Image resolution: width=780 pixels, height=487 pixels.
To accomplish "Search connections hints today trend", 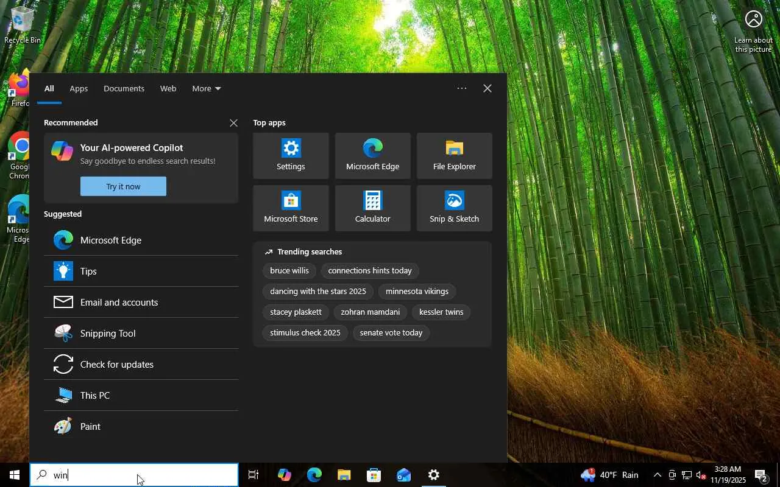I will [370, 270].
